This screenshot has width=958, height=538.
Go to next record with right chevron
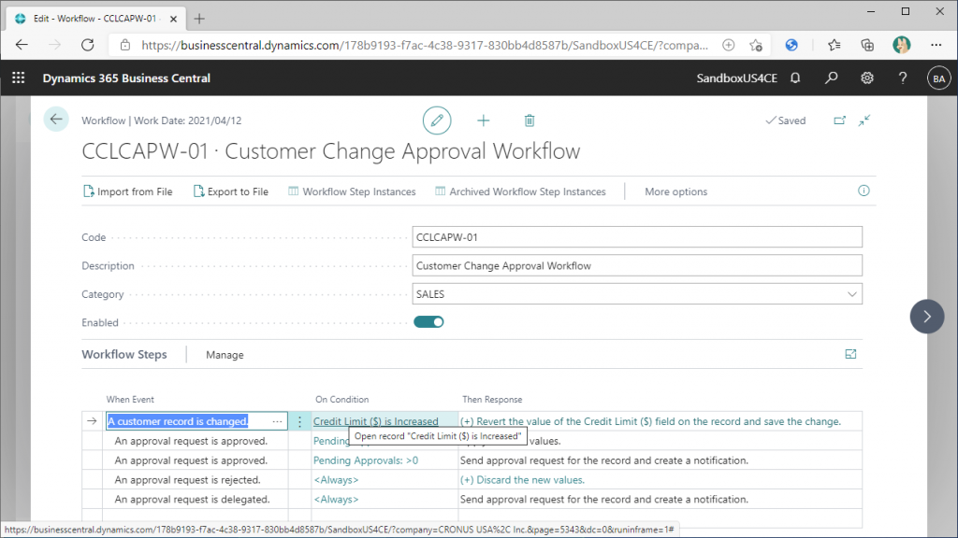[927, 317]
